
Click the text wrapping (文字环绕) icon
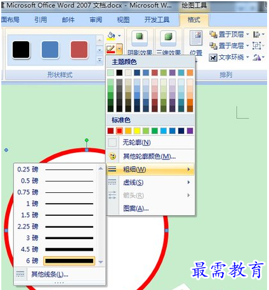pyautogui.click(x=213, y=57)
